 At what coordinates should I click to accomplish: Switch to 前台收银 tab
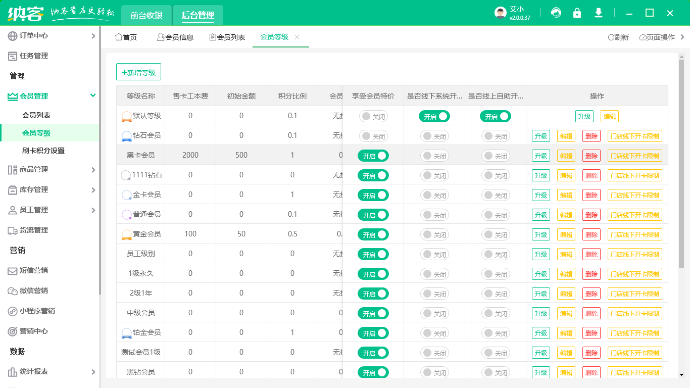pos(146,15)
